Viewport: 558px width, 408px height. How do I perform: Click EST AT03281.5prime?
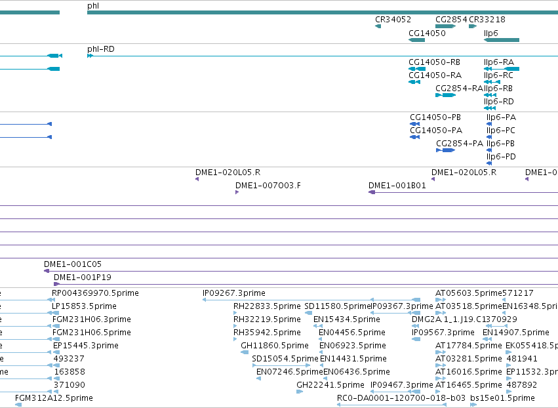click(x=469, y=359)
